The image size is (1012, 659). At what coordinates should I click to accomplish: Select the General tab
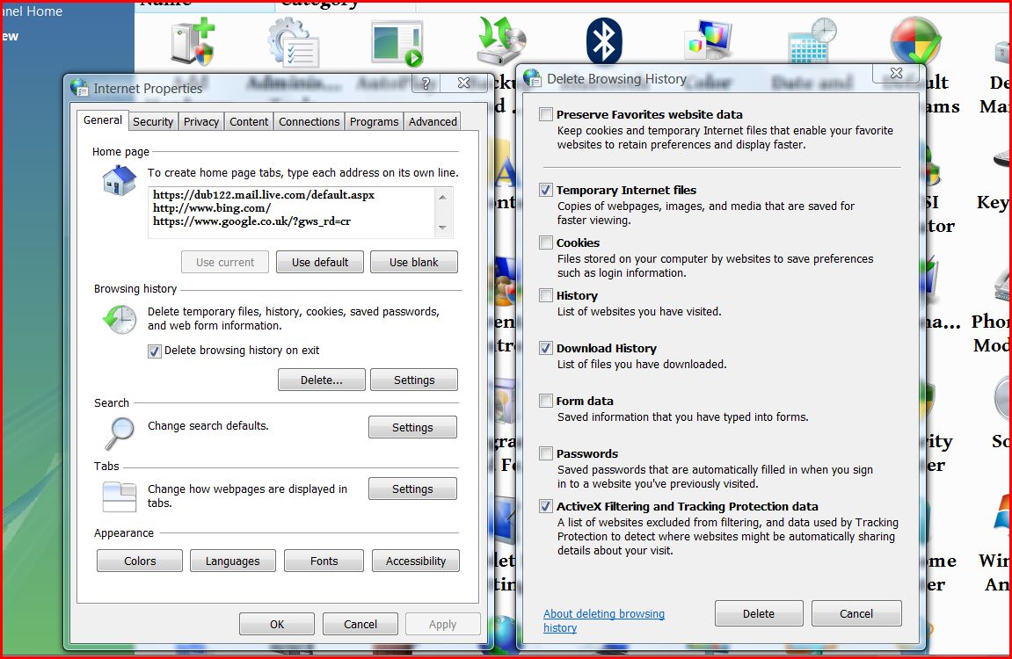click(102, 119)
